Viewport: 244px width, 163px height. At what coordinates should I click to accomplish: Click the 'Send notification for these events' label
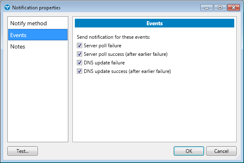[x=113, y=37]
